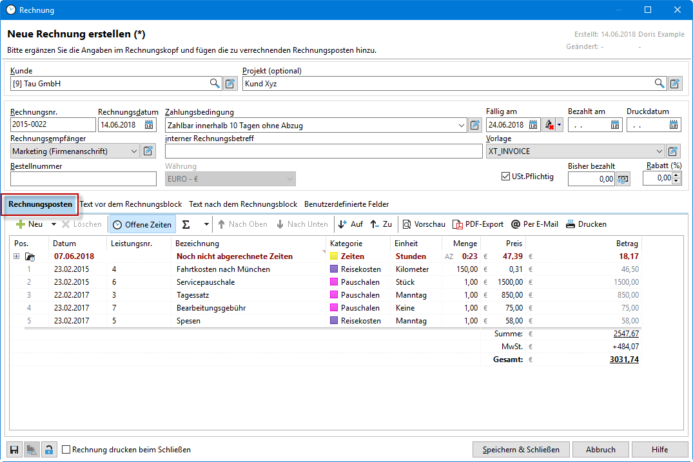Click the purple Reisekosten swatch for Spesen
This screenshot has height=462, width=693.
coord(334,321)
